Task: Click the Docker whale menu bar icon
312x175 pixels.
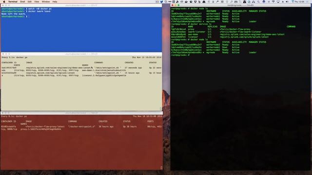Action: point(186,1)
